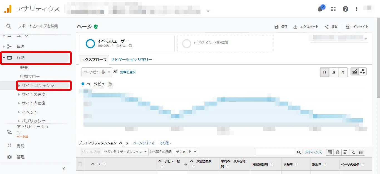Open the デフォルト sort type dropdown
The image size is (380, 174).
[x=186, y=152]
